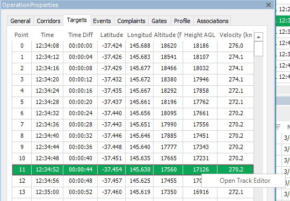The image size is (290, 201).
Task: Click the Altitude column header
Action: click(168, 35)
